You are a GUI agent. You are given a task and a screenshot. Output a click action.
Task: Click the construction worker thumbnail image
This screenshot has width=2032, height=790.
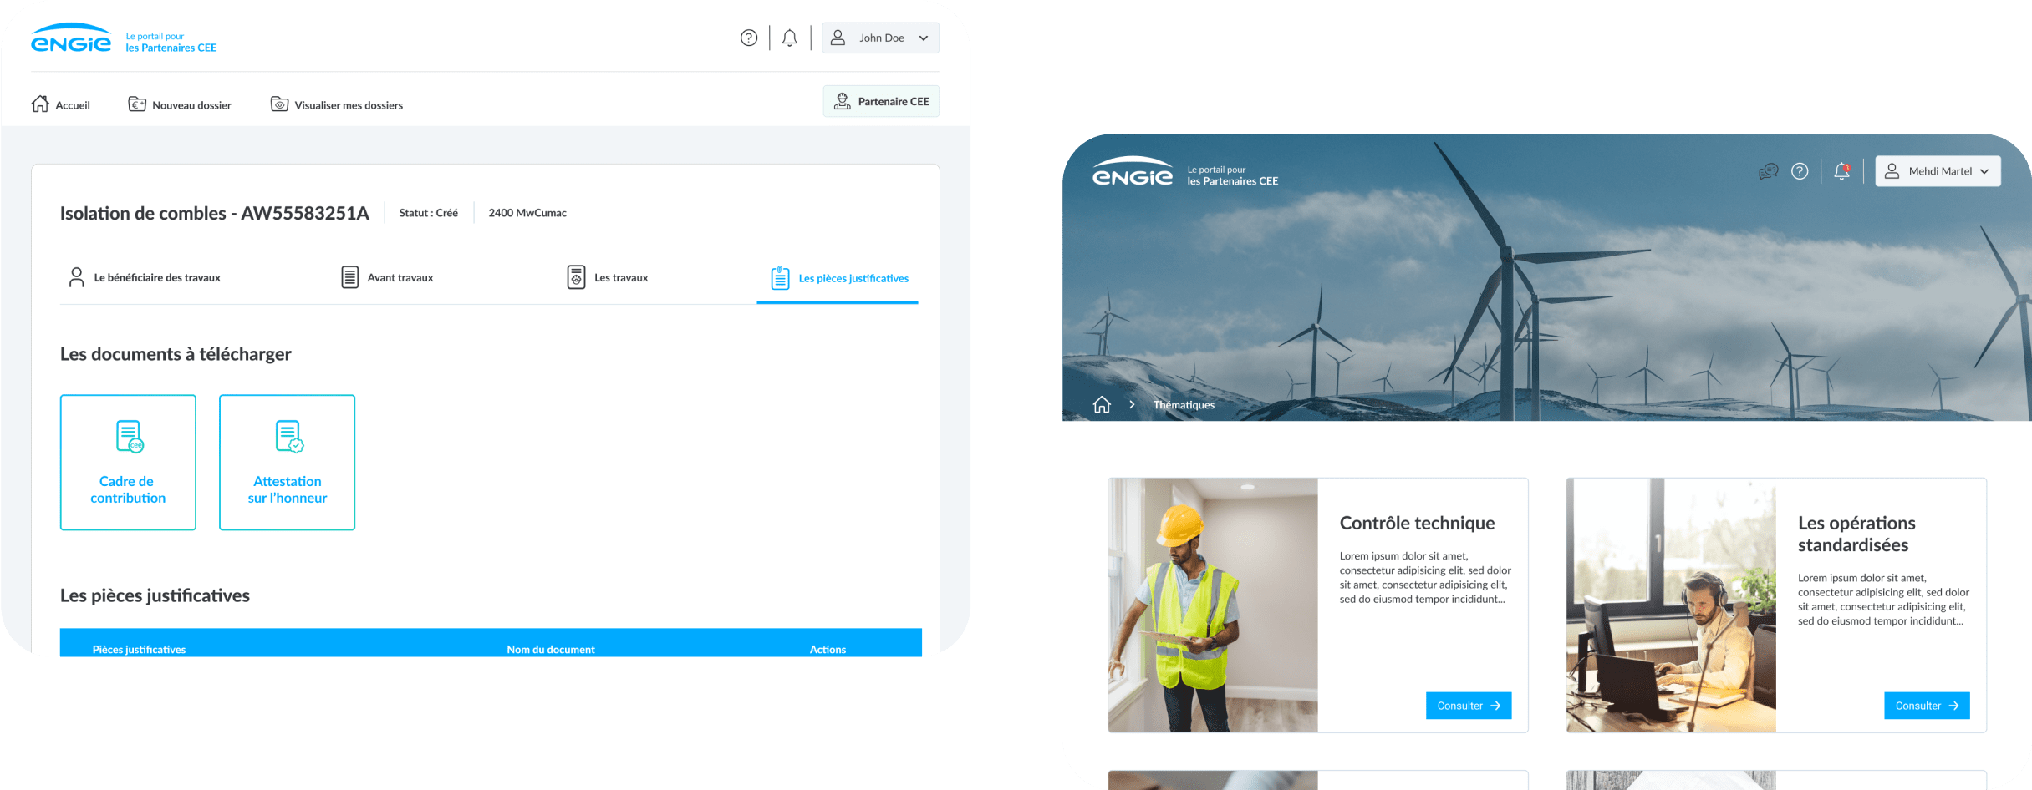[1212, 605]
